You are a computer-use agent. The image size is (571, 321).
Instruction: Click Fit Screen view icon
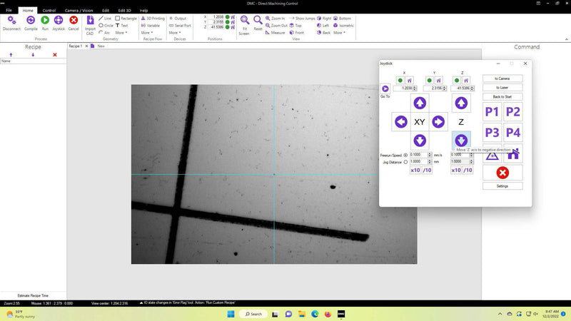(x=244, y=20)
